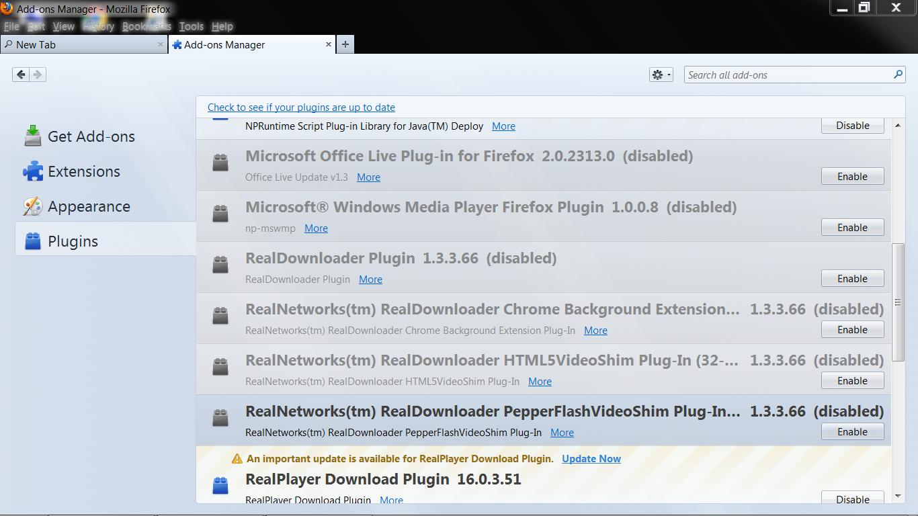Image resolution: width=918 pixels, height=516 pixels.
Task: Open the Help menu
Action: [x=222, y=27]
